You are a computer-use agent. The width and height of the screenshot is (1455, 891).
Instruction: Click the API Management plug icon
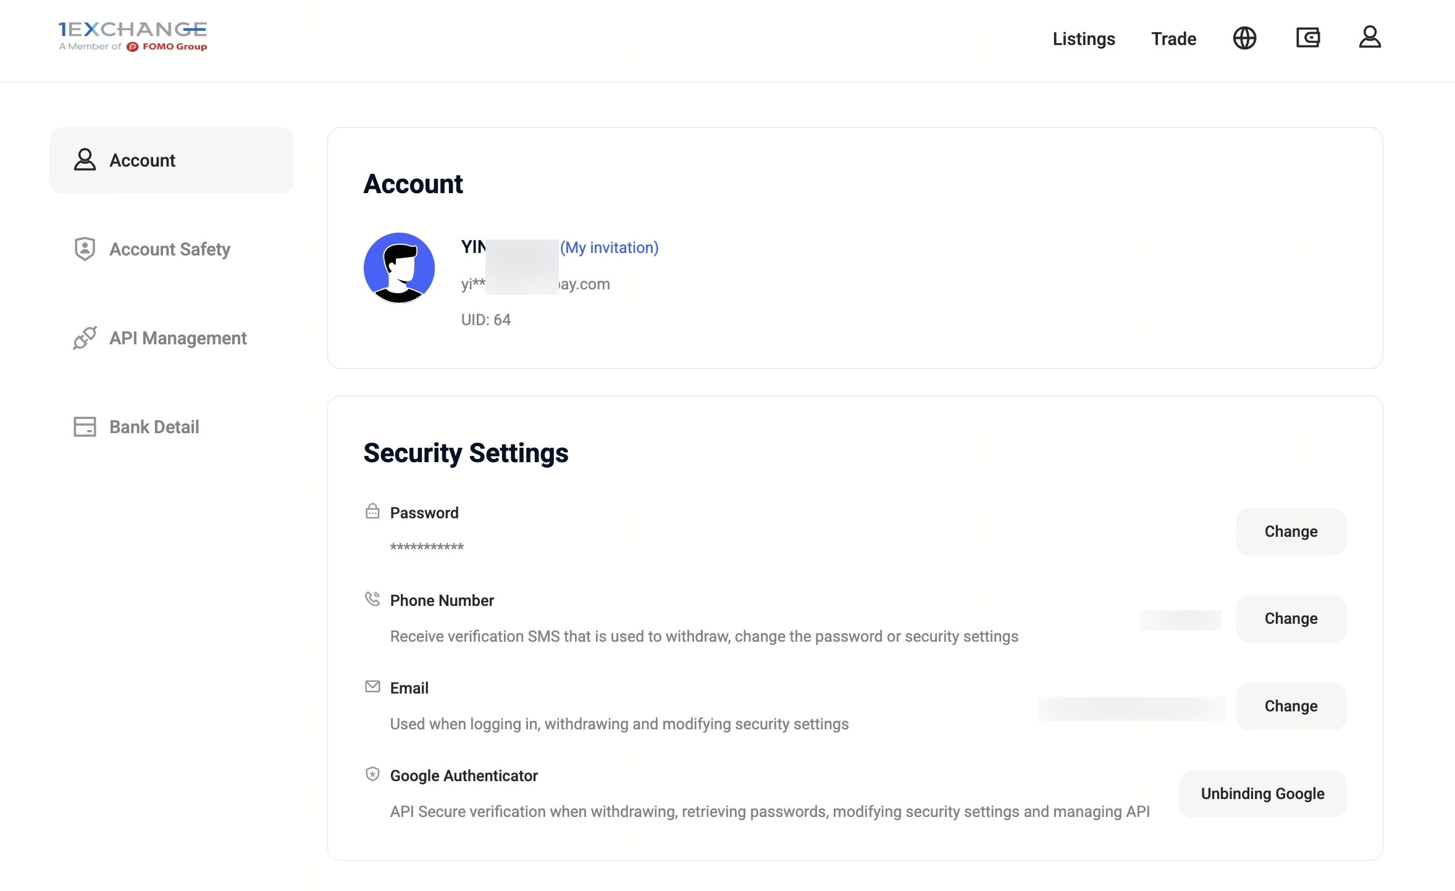click(85, 338)
